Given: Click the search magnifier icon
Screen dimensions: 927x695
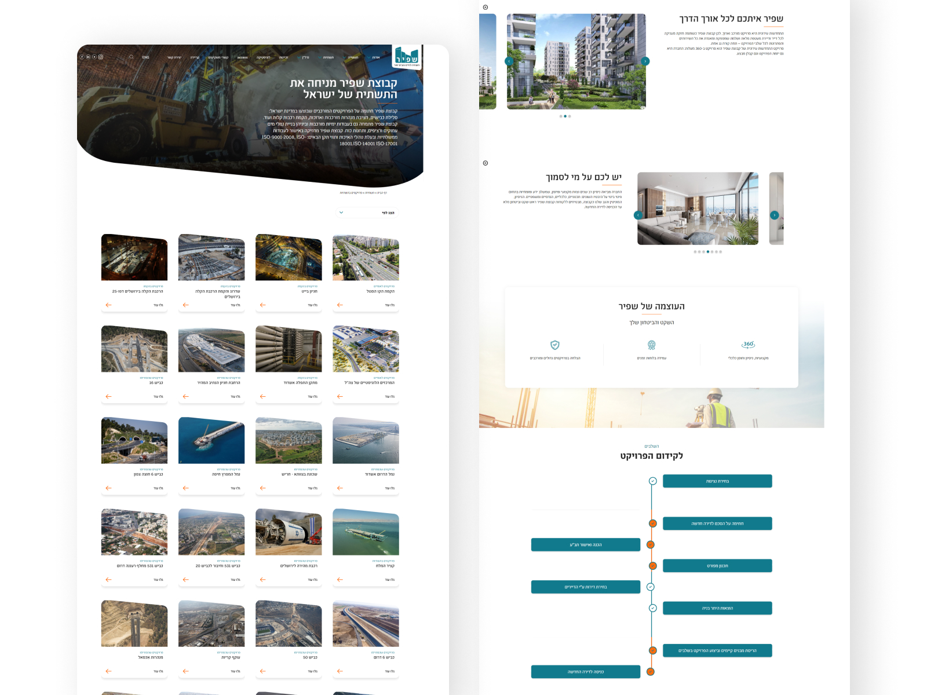Looking at the screenshot, I should 132,57.
